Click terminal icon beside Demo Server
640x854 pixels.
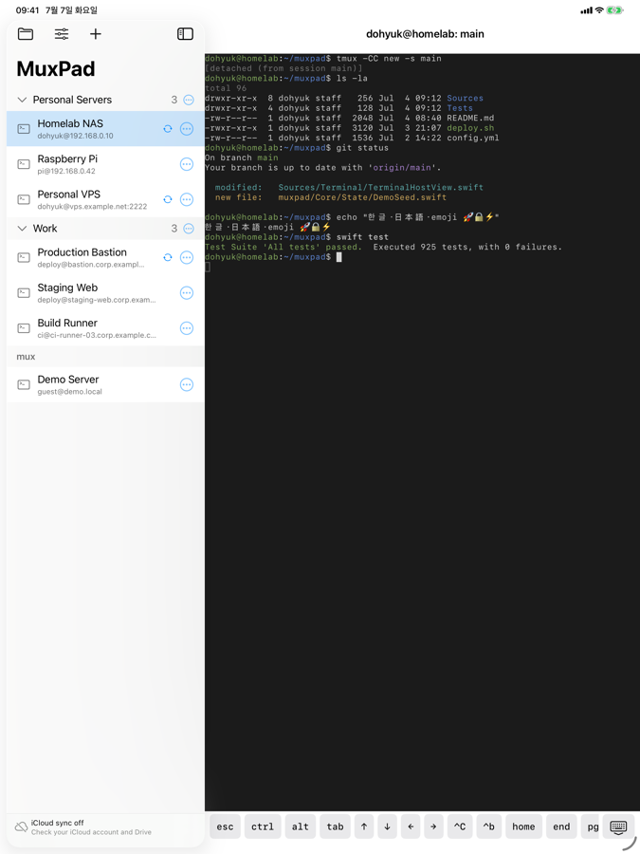point(24,384)
